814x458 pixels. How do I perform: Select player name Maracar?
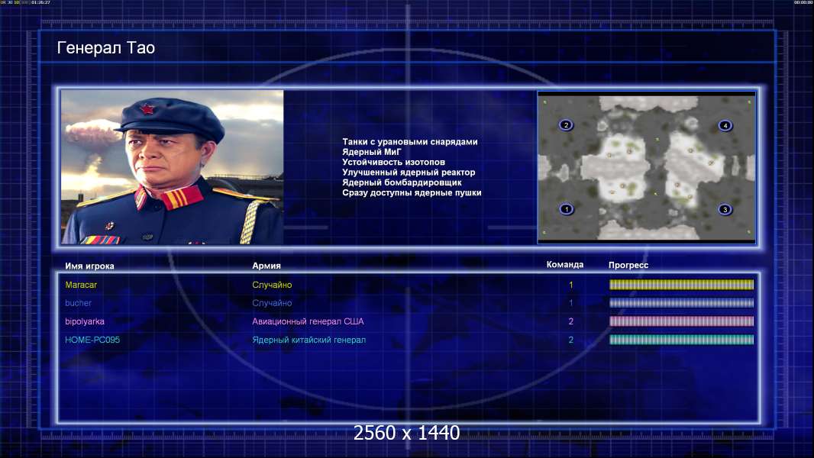81,285
